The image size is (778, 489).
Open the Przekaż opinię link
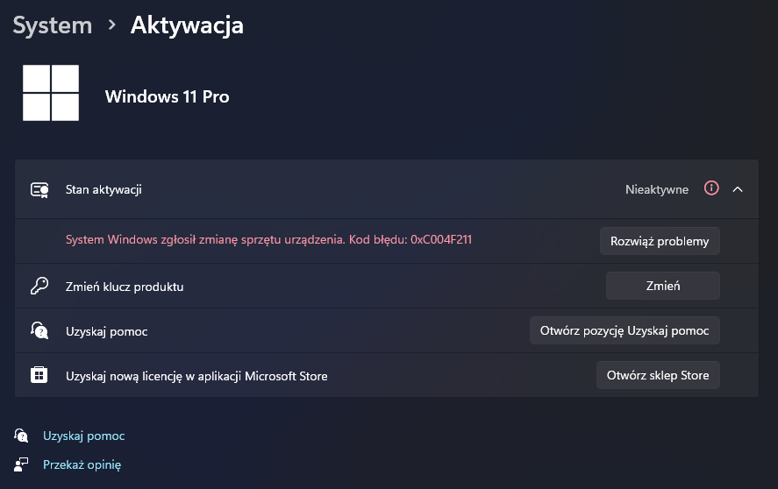click(82, 464)
